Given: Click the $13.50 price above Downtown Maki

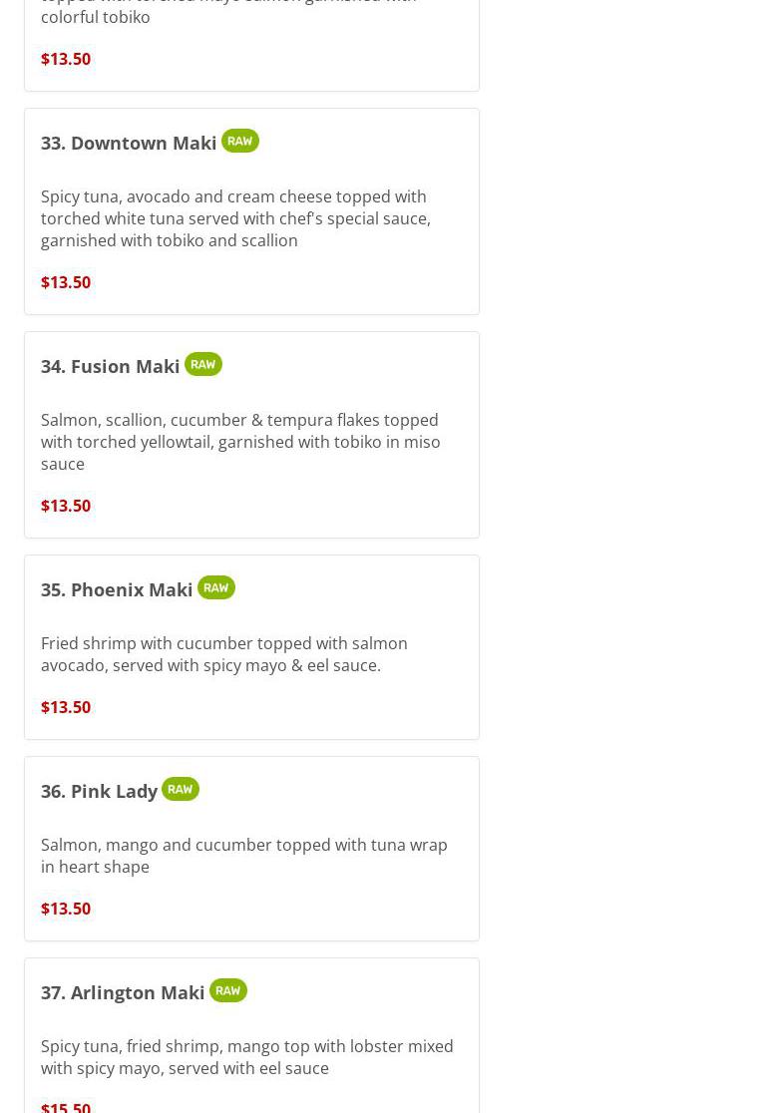Looking at the screenshot, I should click(x=65, y=58).
